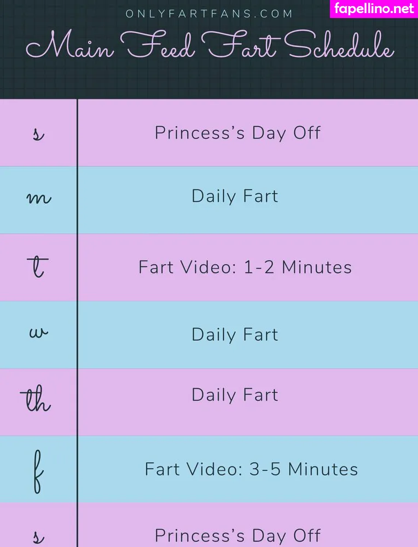Viewport: 418px width, 547px height.
Task: Click "Fart Video: 1-2 Minutes" entry
Action: [x=245, y=267]
